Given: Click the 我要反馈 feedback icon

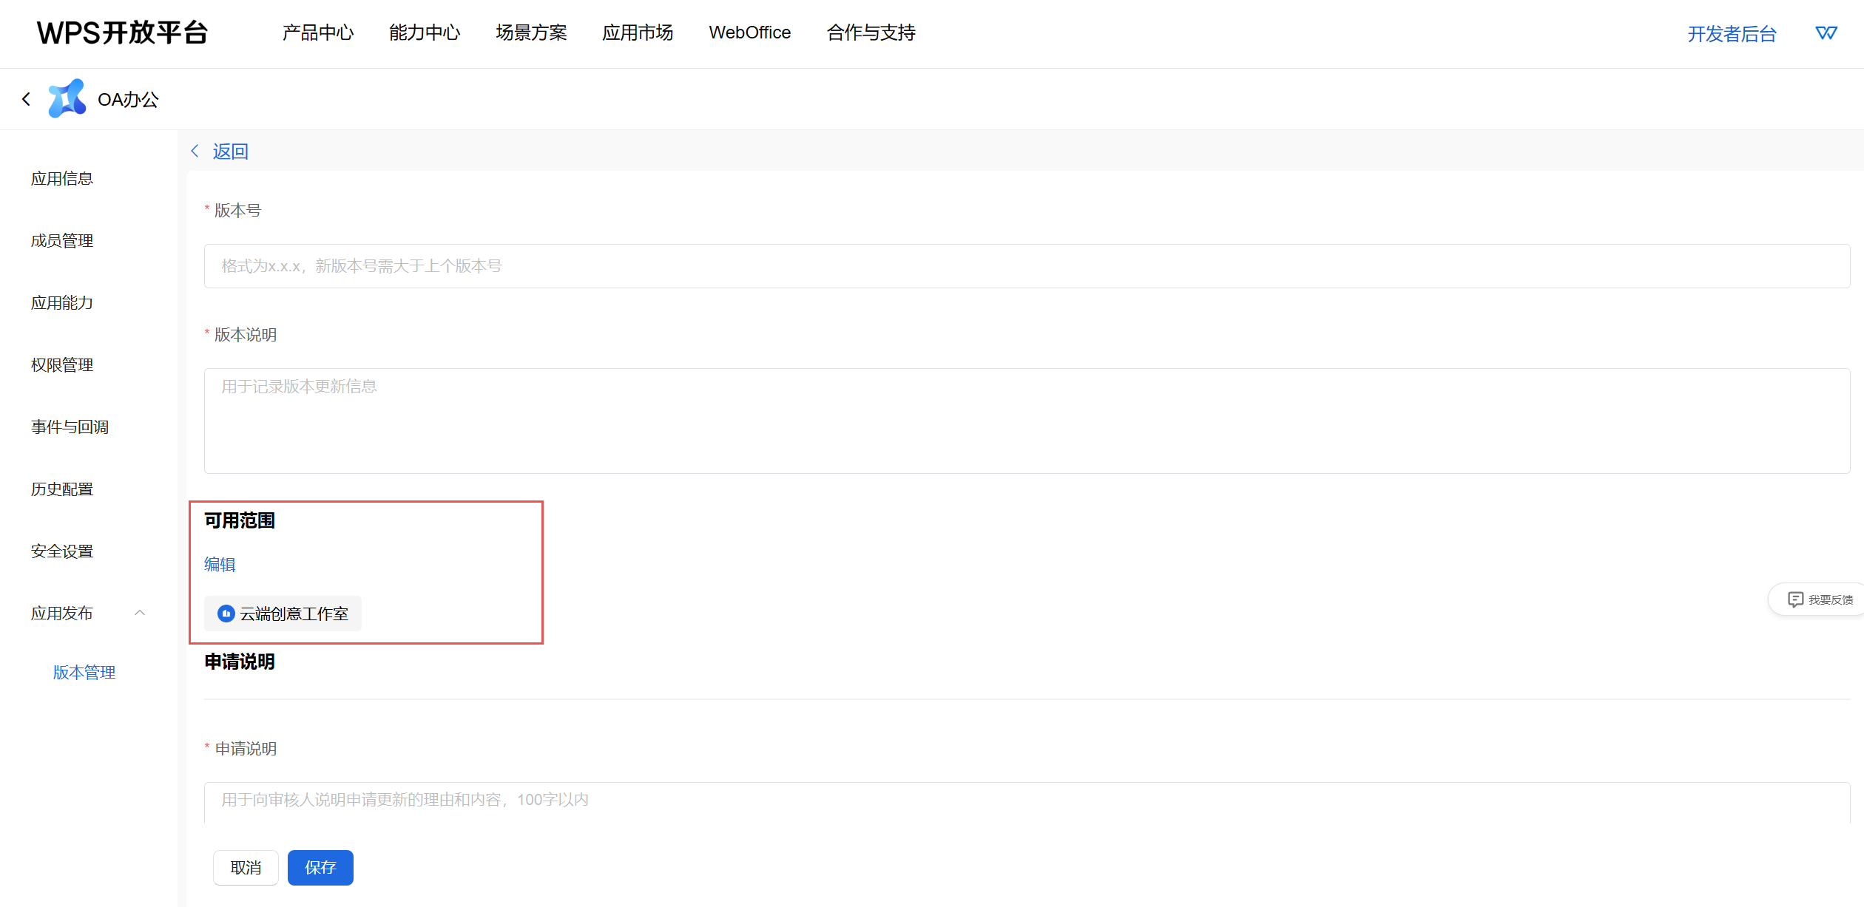Looking at the screenshot, I should click(1795, 599).
